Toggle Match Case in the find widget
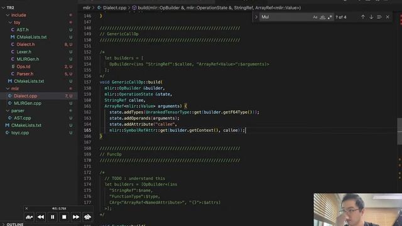Image resolution: width=402 pixels, height=226 pixels. coord(315,17)
